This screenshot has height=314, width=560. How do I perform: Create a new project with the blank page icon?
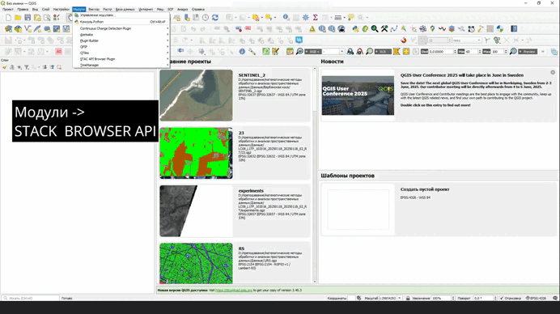(8, 18)
